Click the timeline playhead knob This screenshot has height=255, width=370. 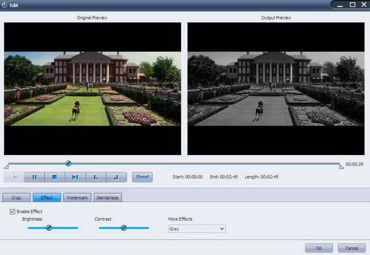click(68, 163)
